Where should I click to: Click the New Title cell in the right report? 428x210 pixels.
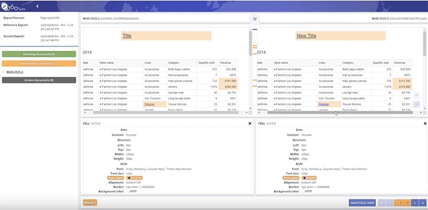click(340, 36)
